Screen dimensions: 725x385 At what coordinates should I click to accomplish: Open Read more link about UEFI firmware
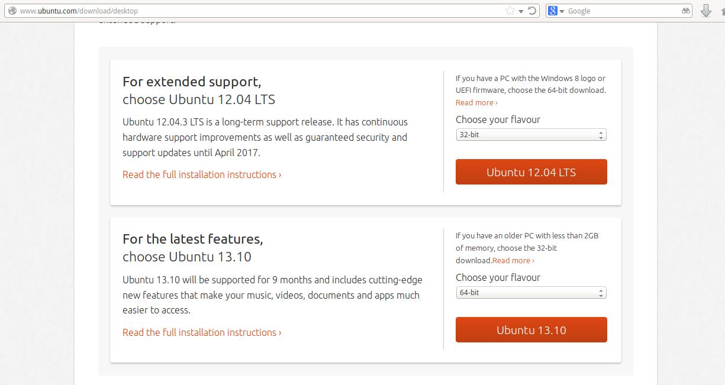tap(476, 103)
